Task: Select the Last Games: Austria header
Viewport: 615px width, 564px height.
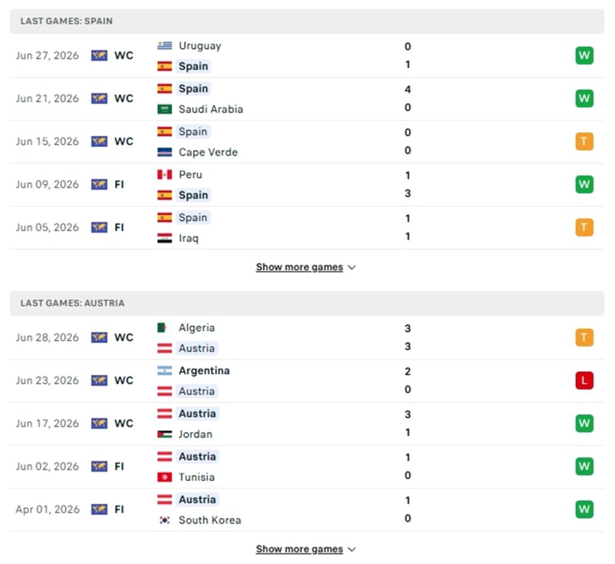Action: click(307, 303)
